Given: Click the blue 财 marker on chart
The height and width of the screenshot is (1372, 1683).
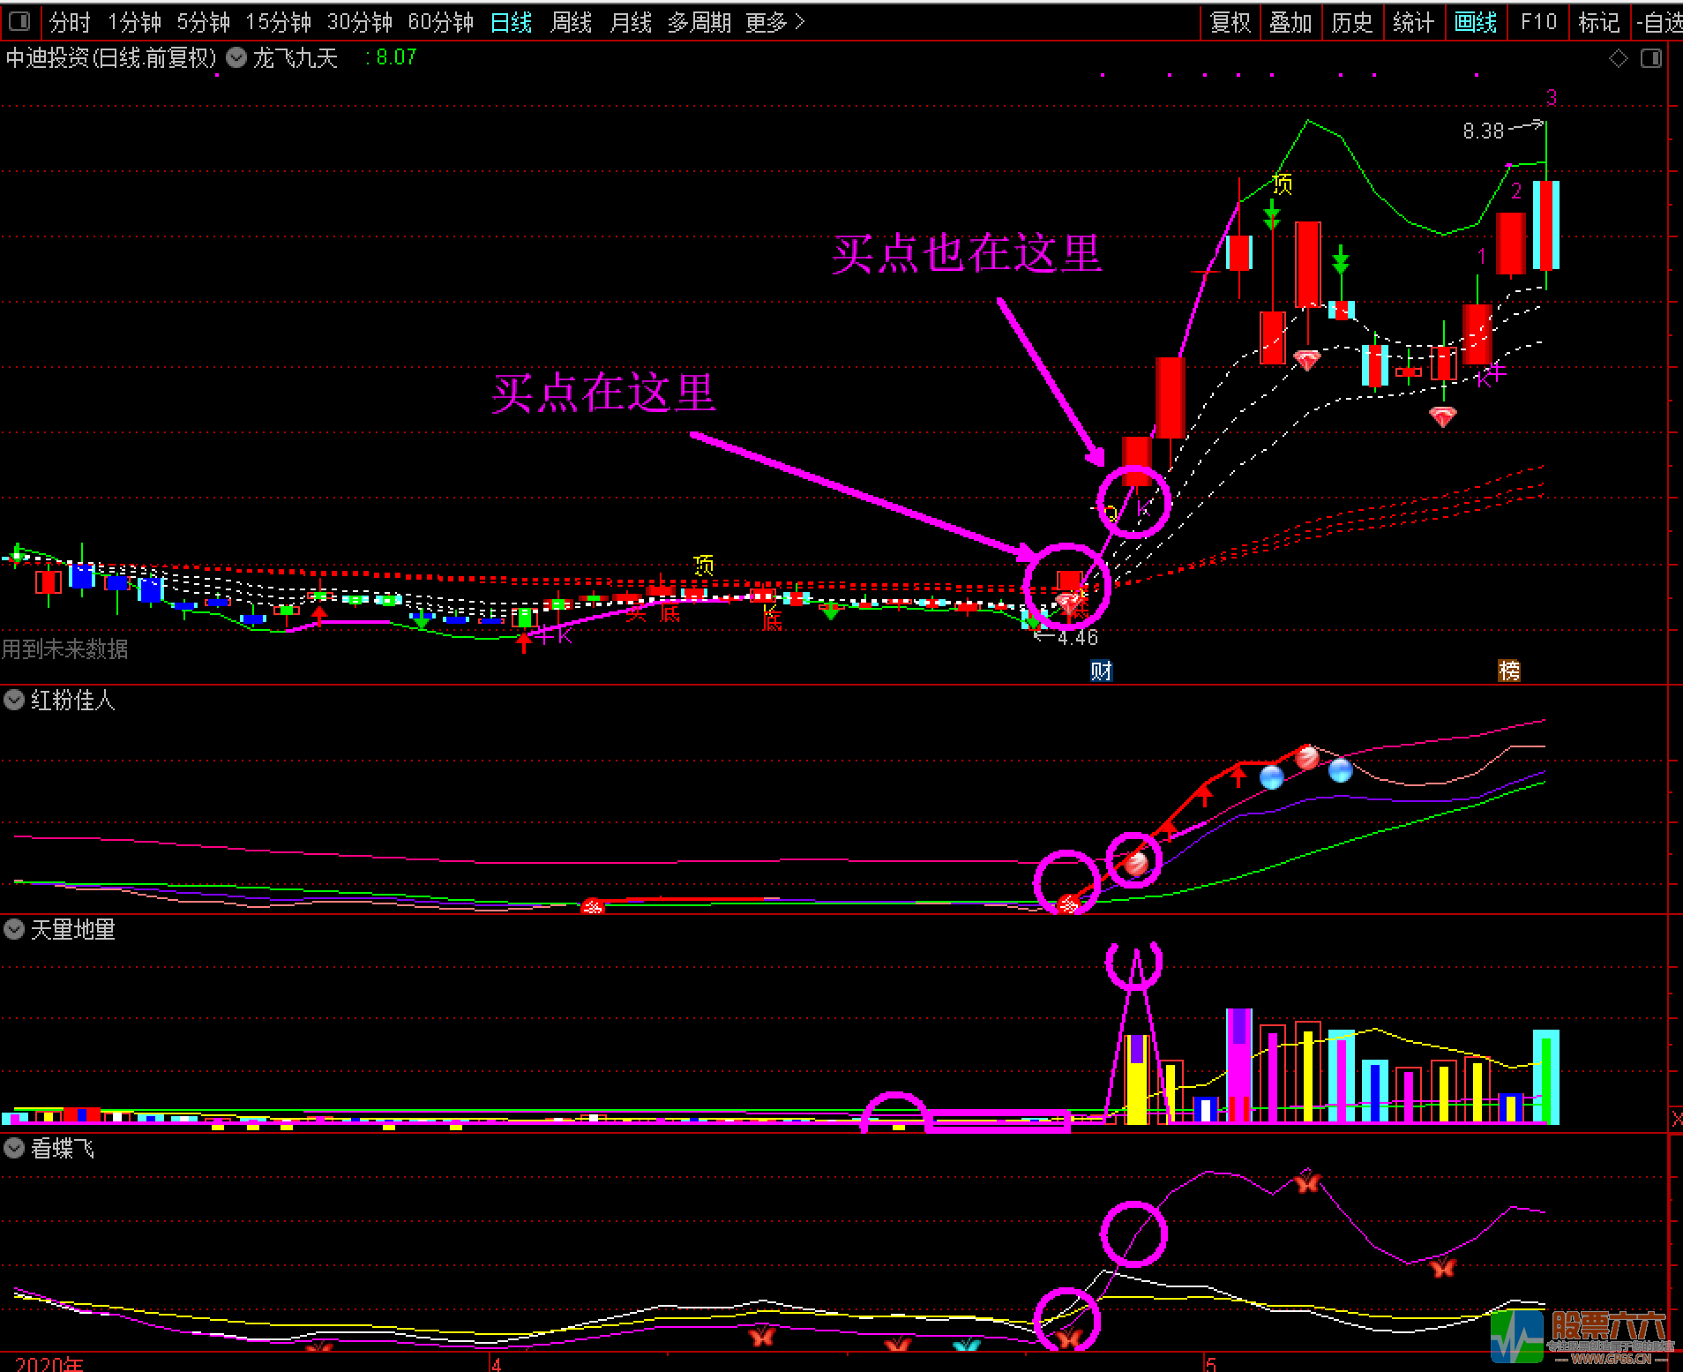Looking at the screenshot, I should pos(1102,671).
